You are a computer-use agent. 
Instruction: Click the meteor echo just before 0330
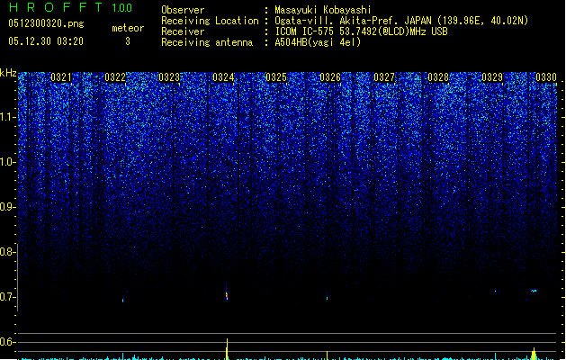click(x=534, y=291)
